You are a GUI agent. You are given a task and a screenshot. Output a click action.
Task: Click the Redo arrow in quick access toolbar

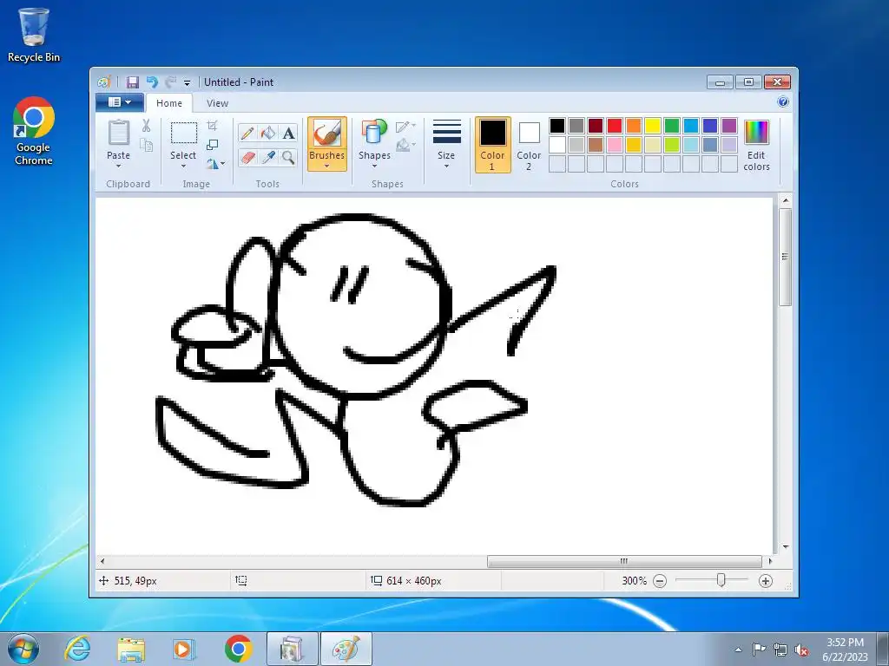[x=171, y=82]
